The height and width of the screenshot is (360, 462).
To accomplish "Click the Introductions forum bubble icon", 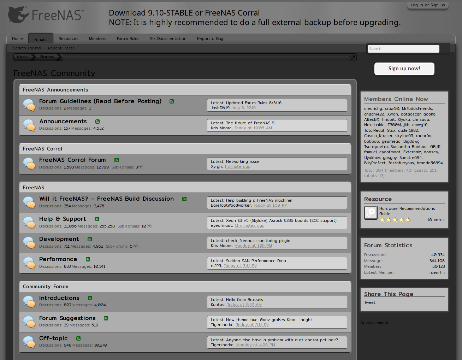I will click(x=29, y=302).
